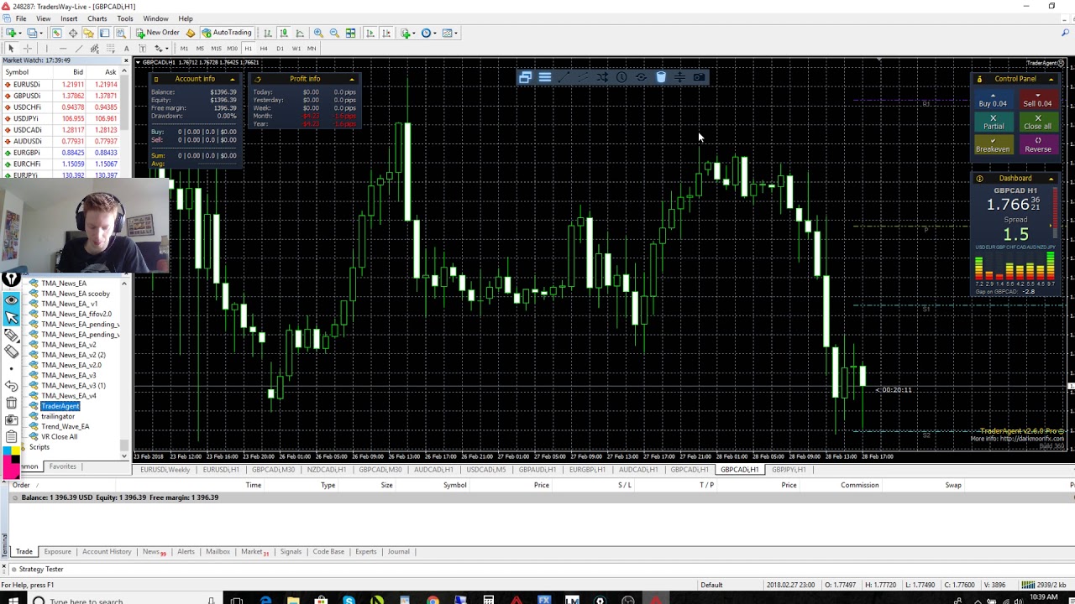Select VR Close All in Navigator
The width and height of the screenshot is (1075, 604).
tap(59, 436)
